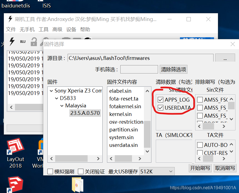Select firmware version 23.5.A.0.570
This screenshot has width=239, height=193.
85,113
